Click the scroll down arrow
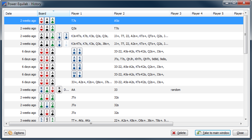Viewport: 252px width, 140px height. [246, 119]
